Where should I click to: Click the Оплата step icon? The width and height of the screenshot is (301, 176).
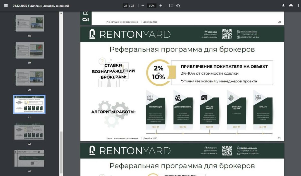(258, 97)
